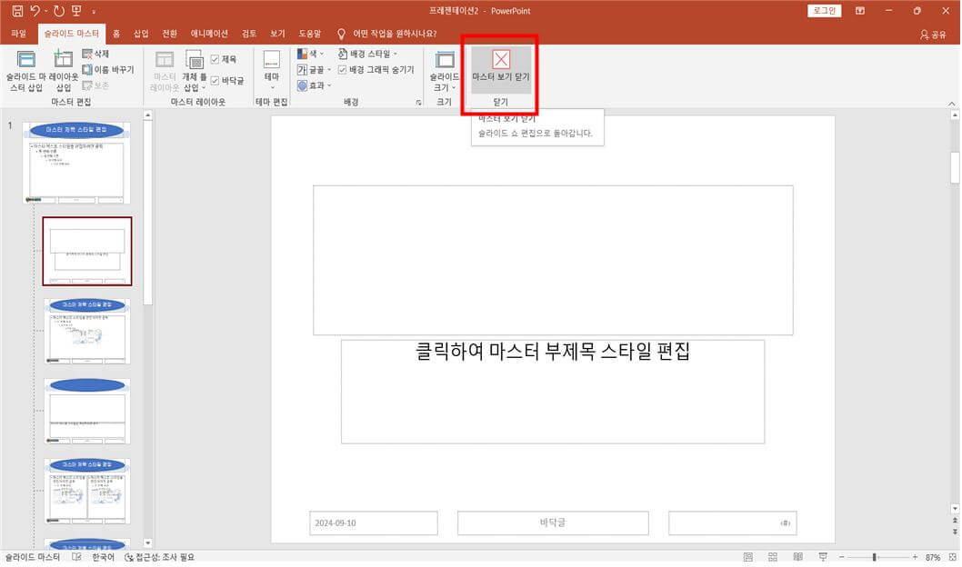Open ribbon display options icon
This screenshot has width=962, height=567.
coord(860,10)
